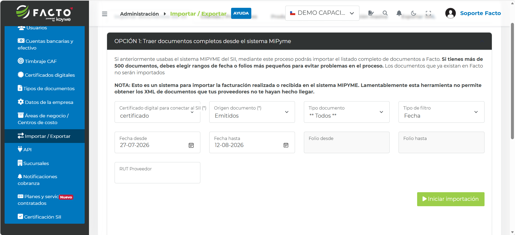Click Usuarios sidebar icon
Screen dimensions: 515x235
(x=21, y=27)
